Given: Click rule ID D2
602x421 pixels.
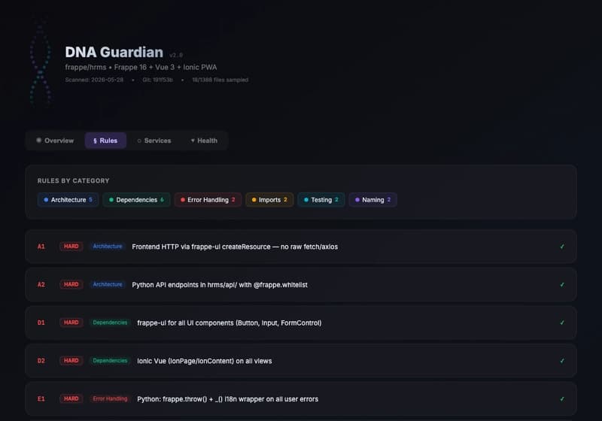Looking at the screenshot, I should tap(41, 361).
